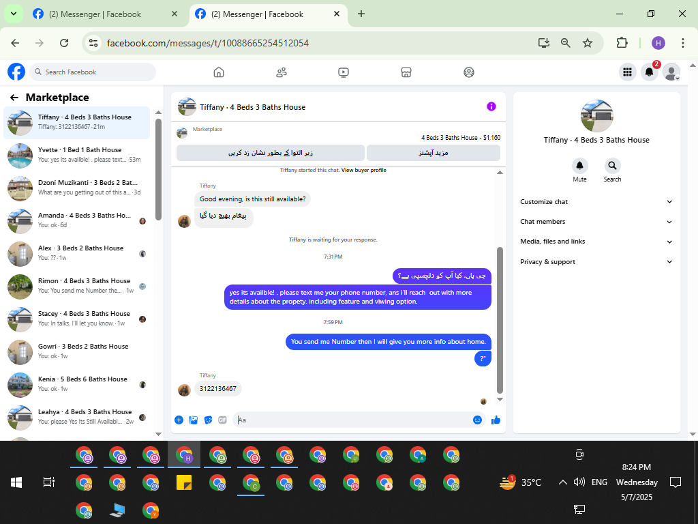Open Amanda 4 Beds 3 Baths conversation

76,220
